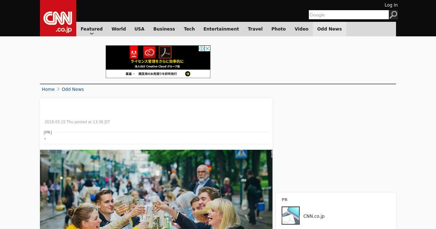Click the CNN.co.jp logo
This screenshot has height=229, width=436.
[58, 18]
